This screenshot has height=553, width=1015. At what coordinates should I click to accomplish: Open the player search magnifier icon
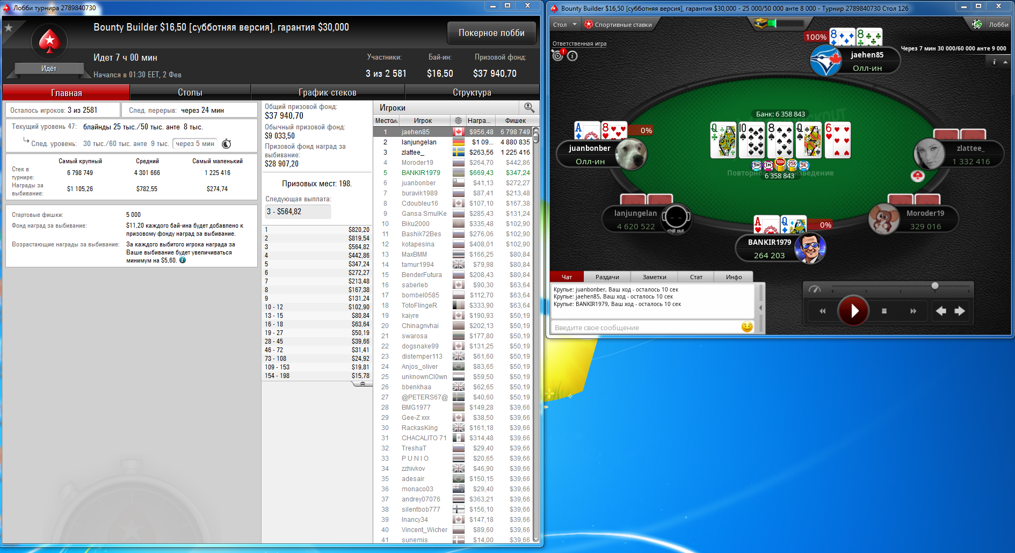(529, 107)
